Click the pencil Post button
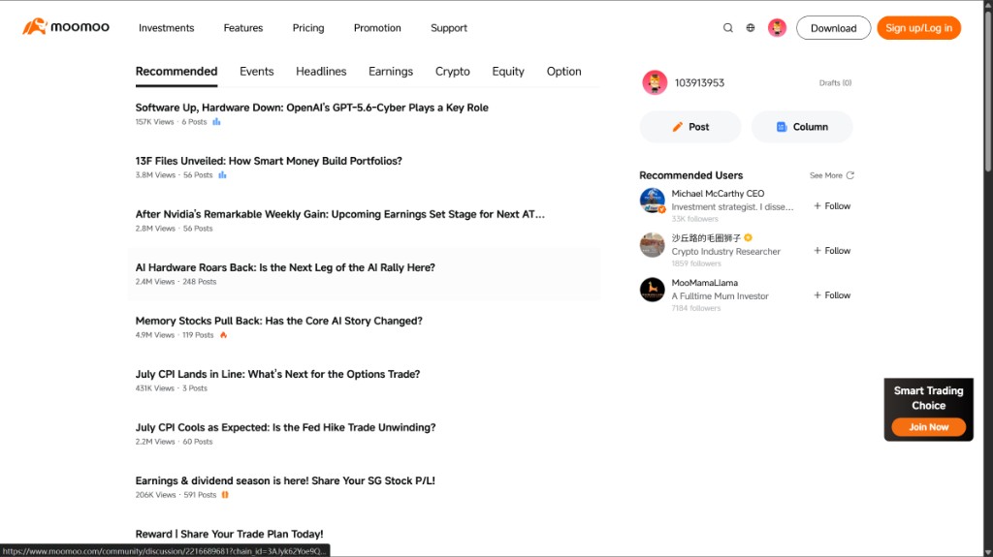This screenshot has width=993, height=557. [690, 127]
